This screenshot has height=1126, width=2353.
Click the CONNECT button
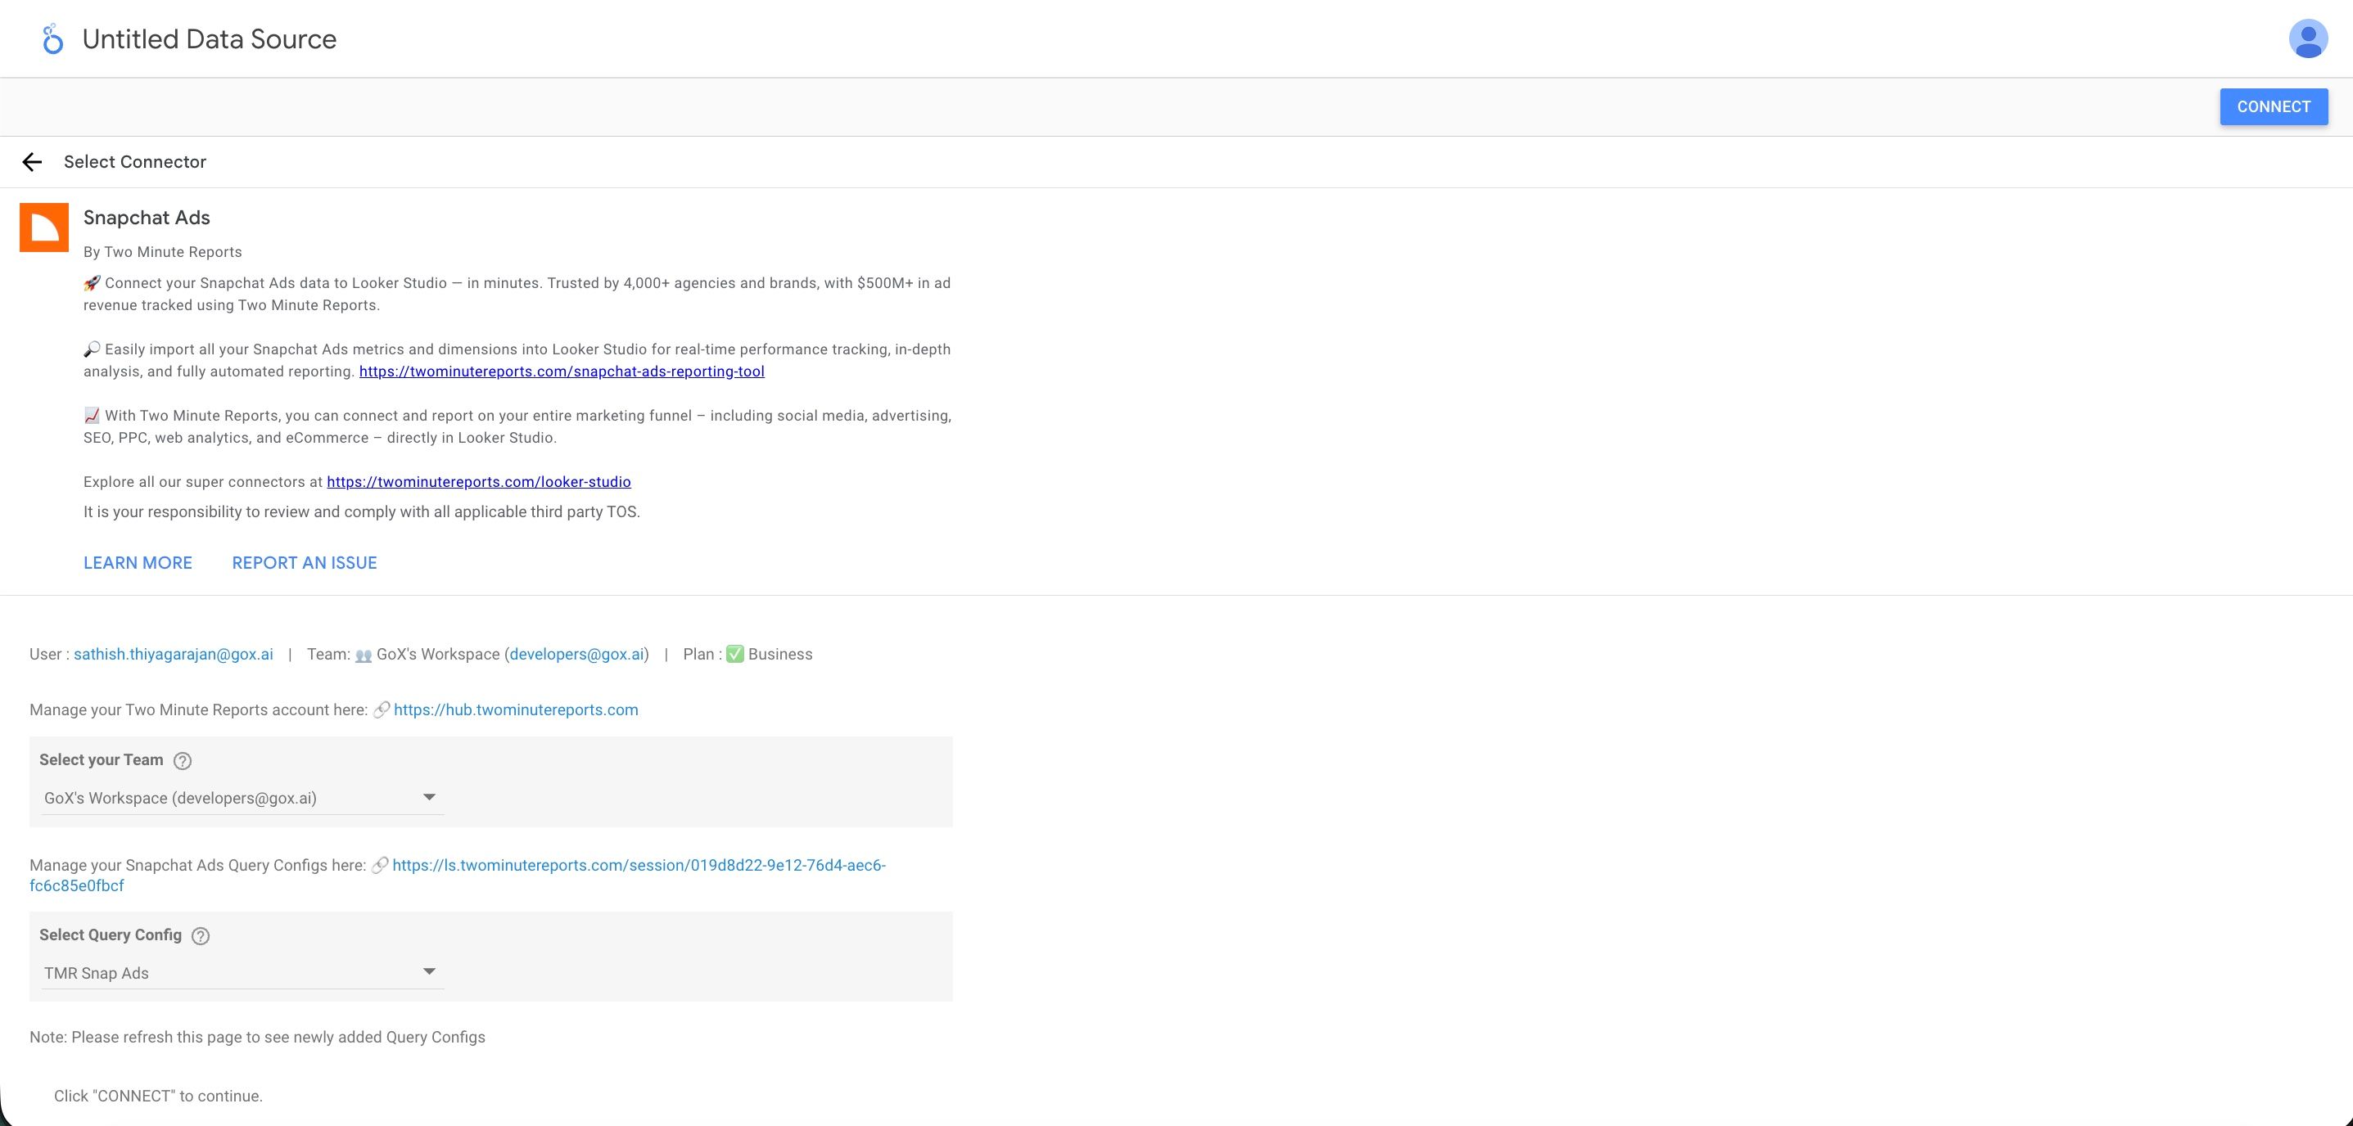pyautogui.click(x=2273, y=106)
